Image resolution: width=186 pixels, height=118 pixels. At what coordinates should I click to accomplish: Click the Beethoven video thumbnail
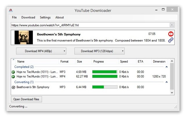coord(23,37)
